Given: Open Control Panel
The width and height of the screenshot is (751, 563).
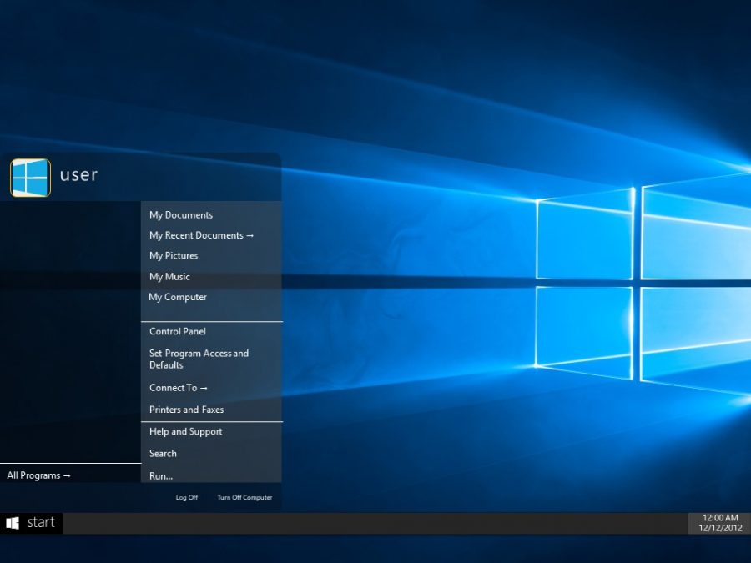Looking at the screenshot, I should [178, 331].
